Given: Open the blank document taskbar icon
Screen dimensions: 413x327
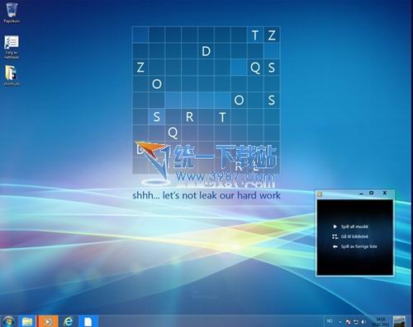Looking at the screenshot, I should pos(88,321).
